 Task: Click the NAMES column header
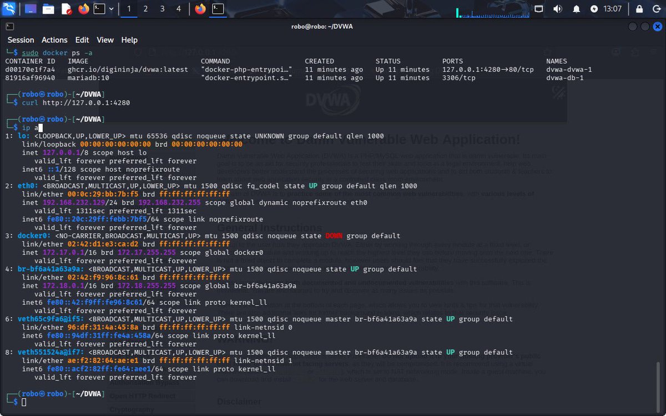point(557,61)
